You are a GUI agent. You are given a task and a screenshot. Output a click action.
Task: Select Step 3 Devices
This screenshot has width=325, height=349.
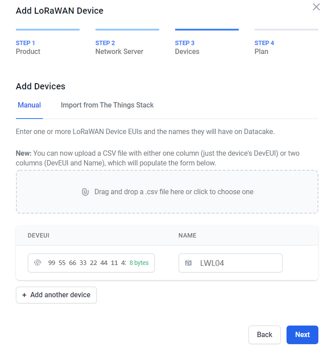[187, 47]
